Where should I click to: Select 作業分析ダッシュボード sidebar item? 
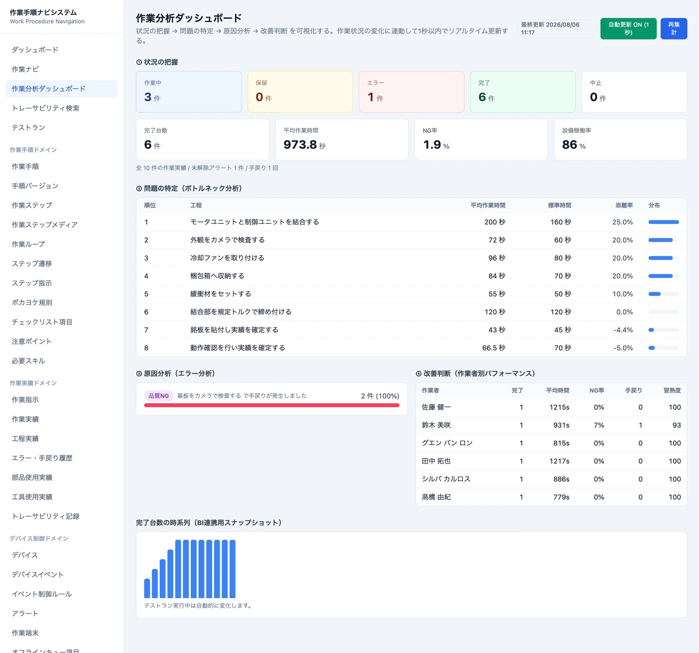tap(62, 89)
